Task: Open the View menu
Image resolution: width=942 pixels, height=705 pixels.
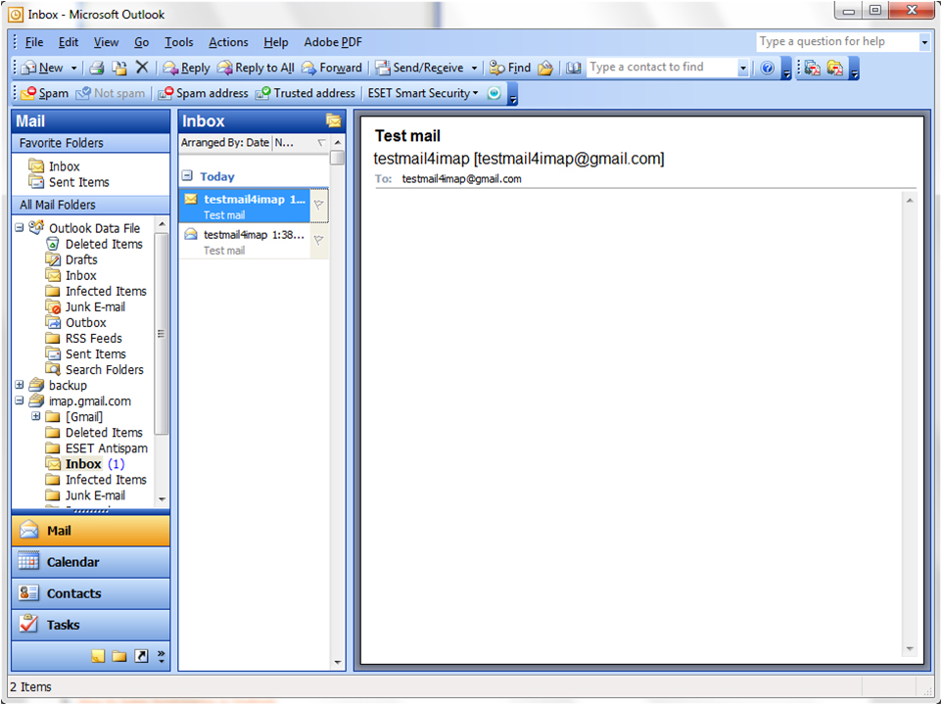Action: pos(106,42)
